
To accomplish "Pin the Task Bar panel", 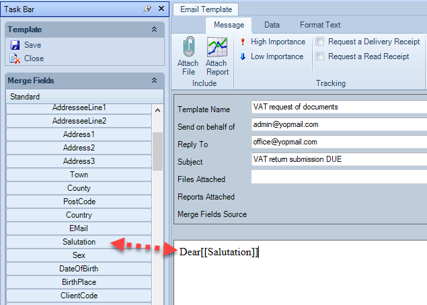I will pyautogui.click(x=147, y=9).
